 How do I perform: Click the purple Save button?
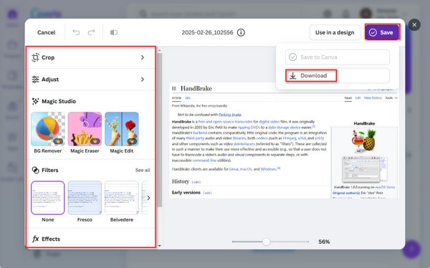[x=382, y=32]
